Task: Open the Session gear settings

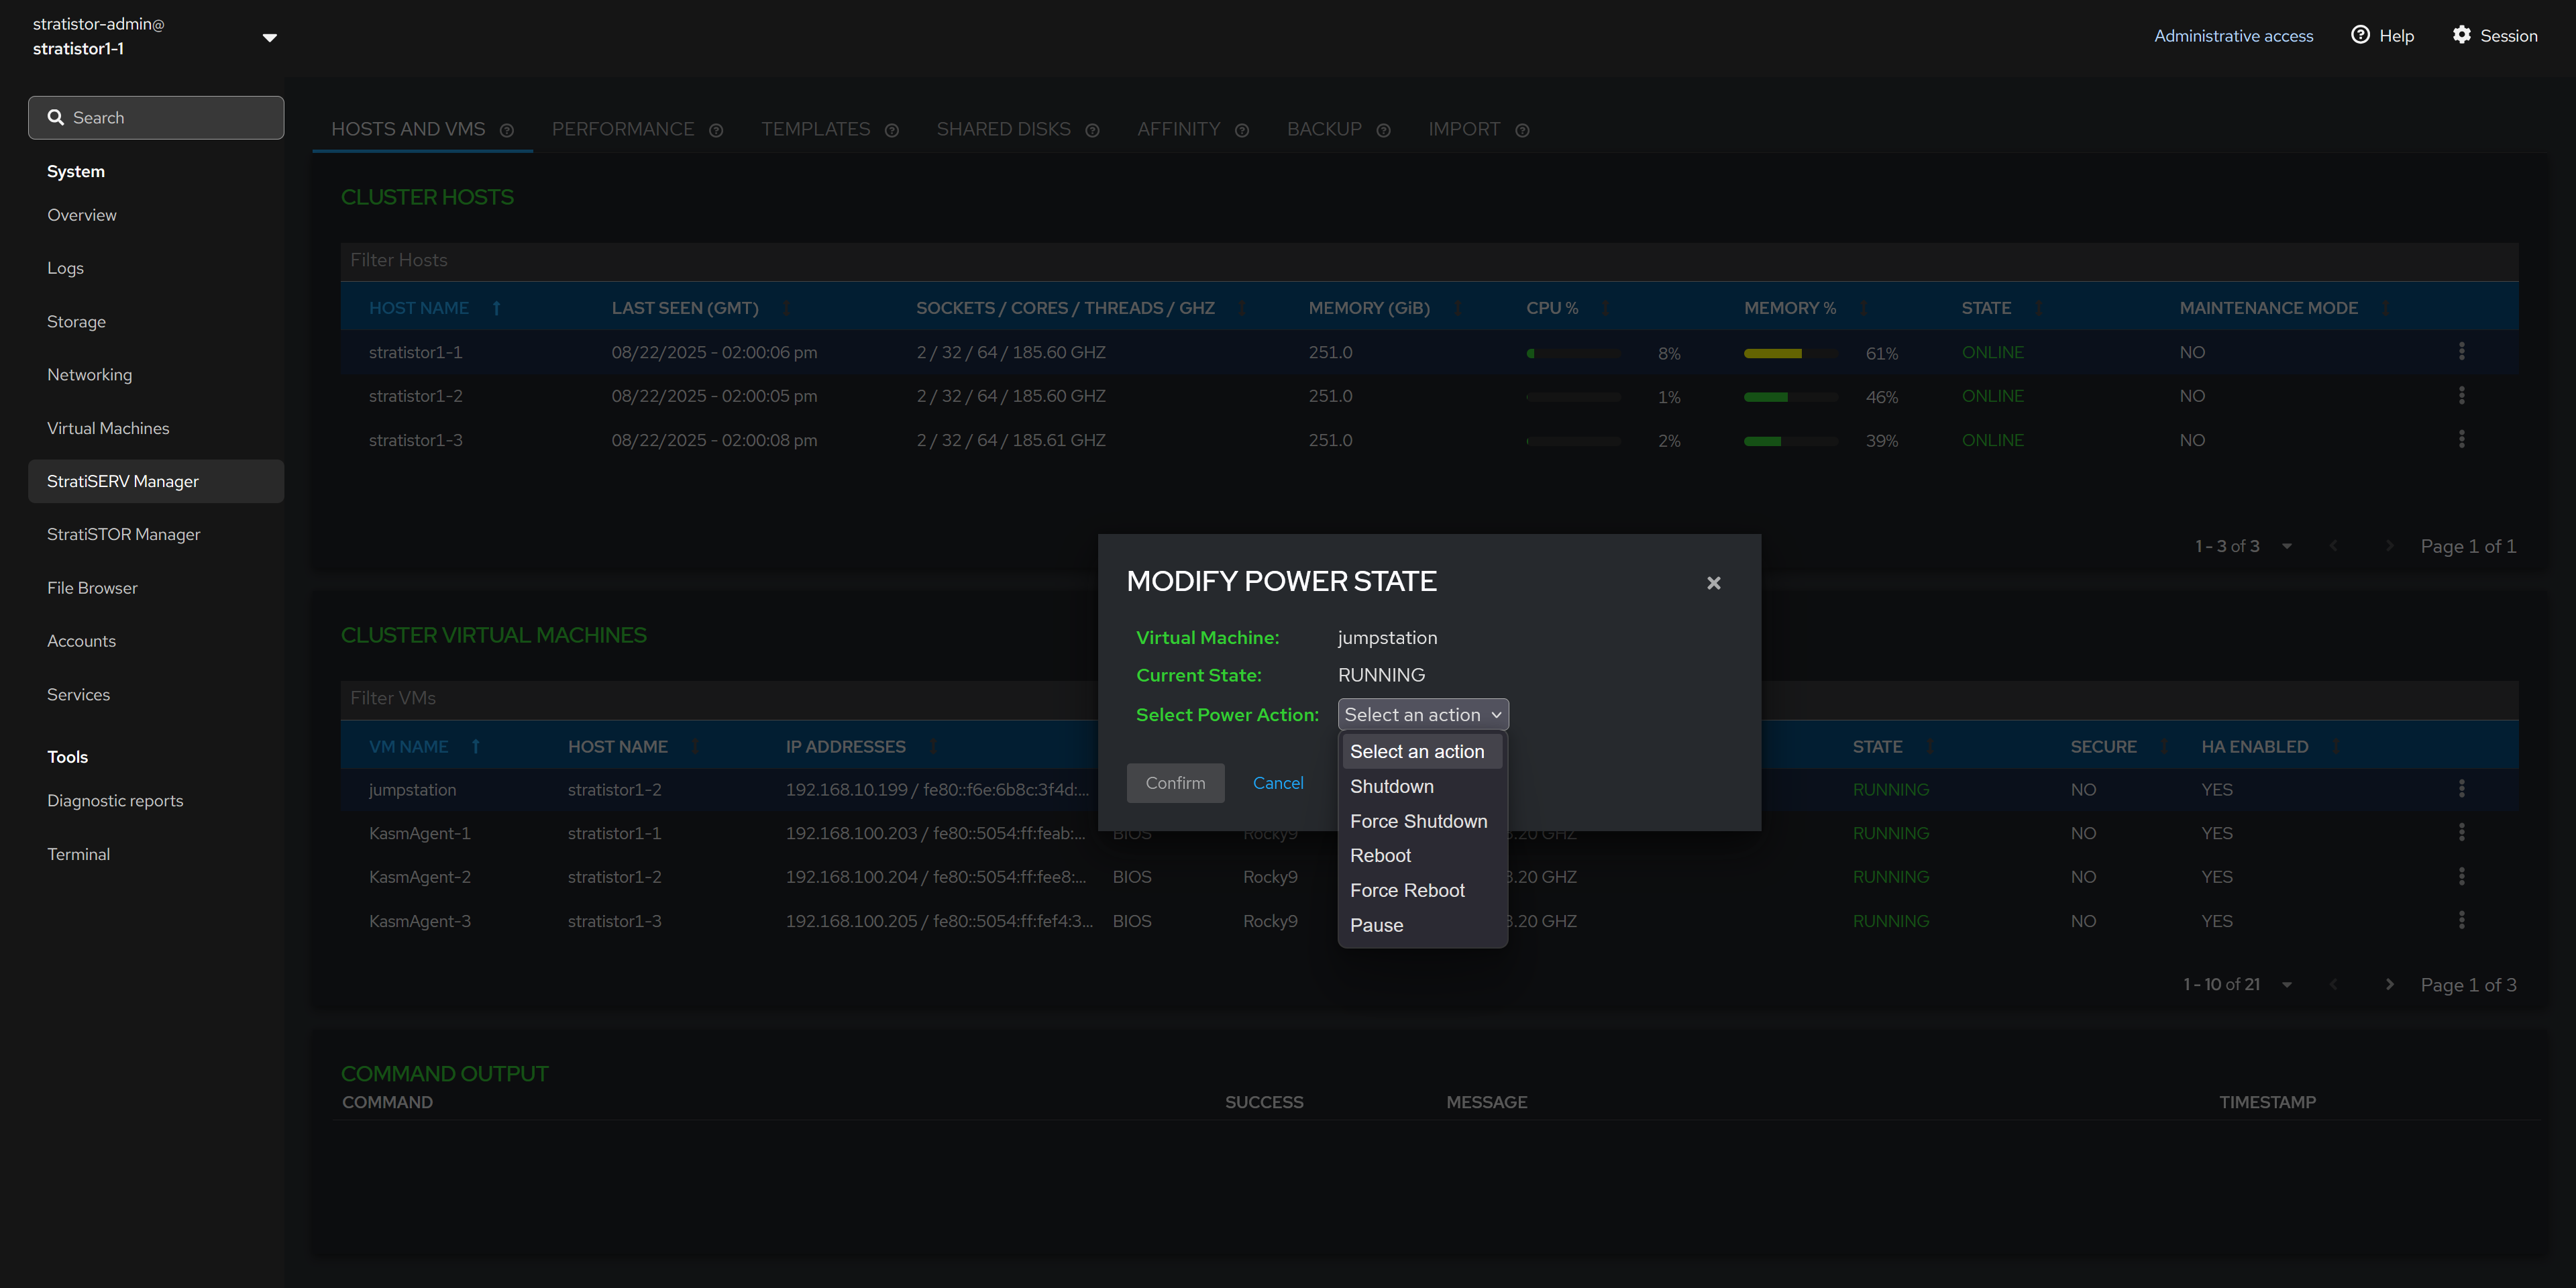Action: point(2461,35)
